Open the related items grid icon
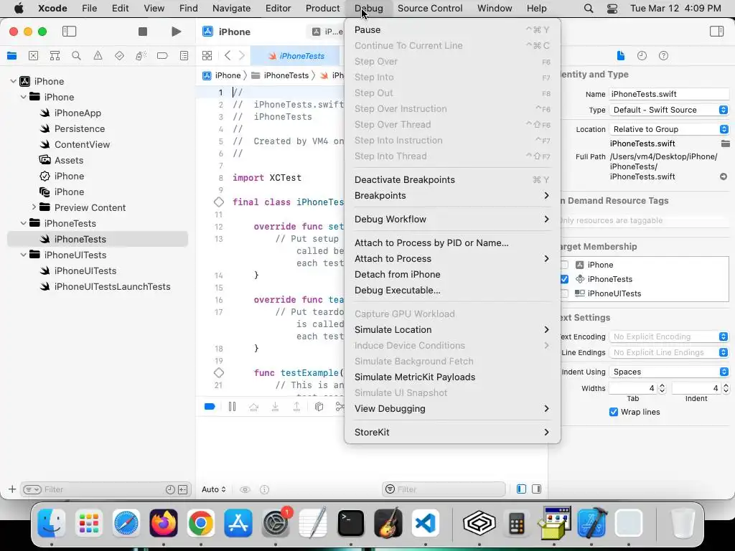 click(x=207, y=56)
